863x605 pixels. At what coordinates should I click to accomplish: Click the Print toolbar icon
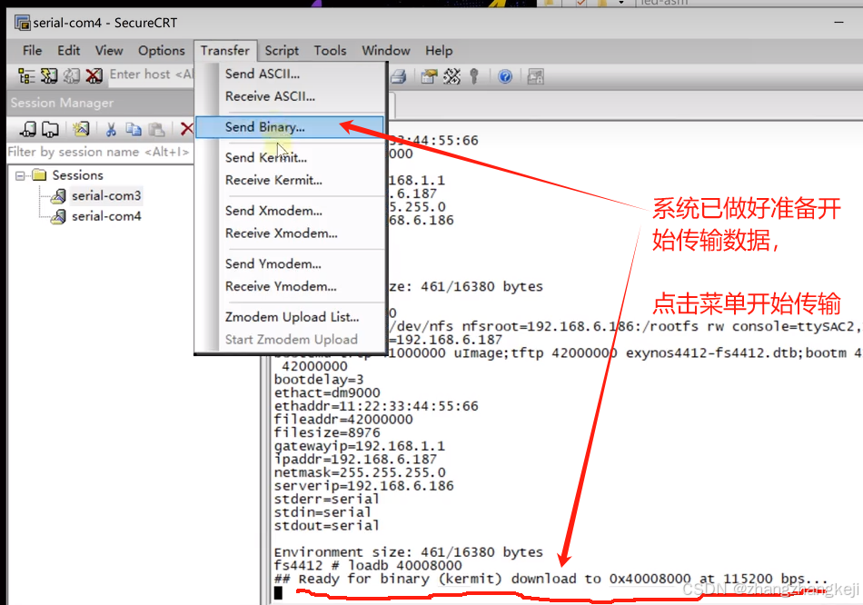pos(399,76)
